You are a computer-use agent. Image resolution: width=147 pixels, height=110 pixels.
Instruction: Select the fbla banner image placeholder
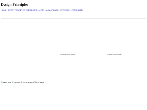tap(39, 82)
